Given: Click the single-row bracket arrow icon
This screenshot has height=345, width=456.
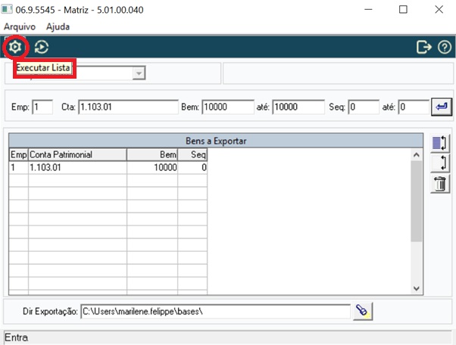Looking at the screenshot, I should pyautogui.click(x=439, y=163).
